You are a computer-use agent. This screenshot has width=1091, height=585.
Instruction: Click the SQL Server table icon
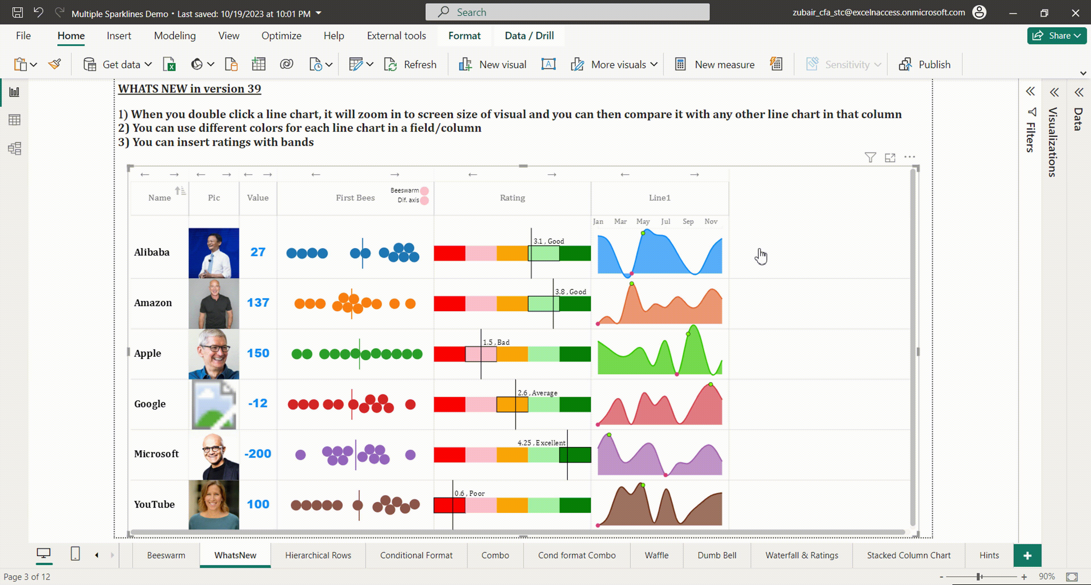[x=231, y=64]
